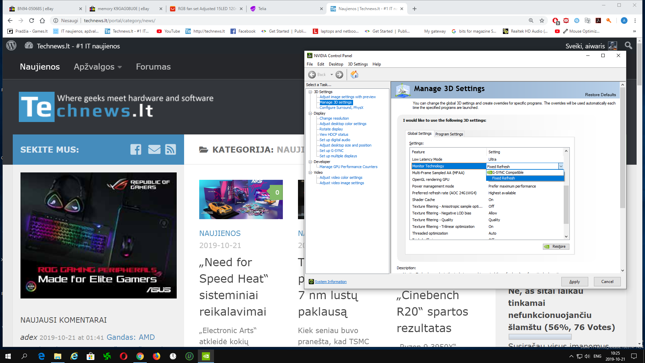Open the Desktop menu in NVIDIA Control Panel

(x=336, y=64)
